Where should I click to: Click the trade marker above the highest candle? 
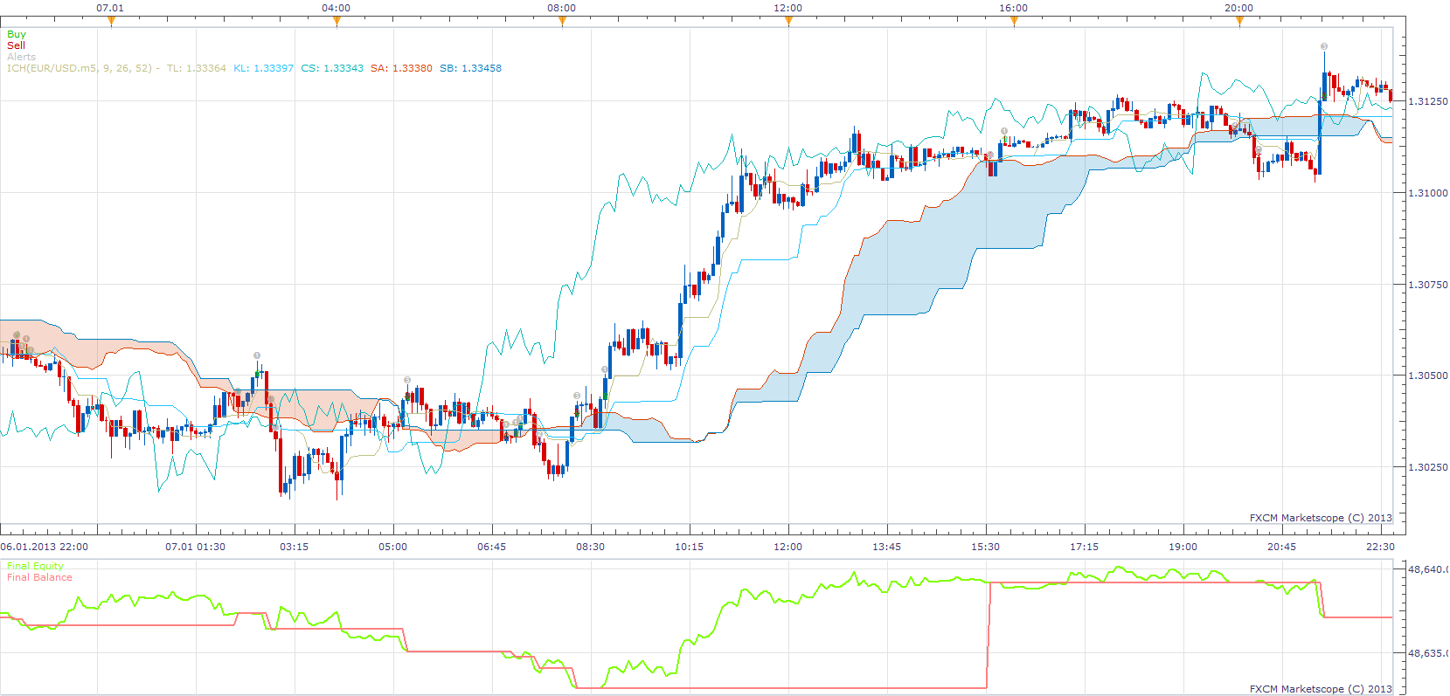(x=1324, y=46)
